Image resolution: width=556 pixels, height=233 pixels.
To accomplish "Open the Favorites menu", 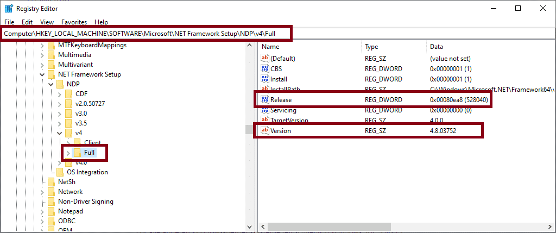I will [74, 22].
